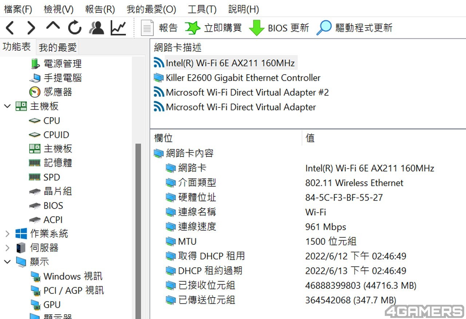Click the 伺服器 server icon
The height and width of the screenshot is (319, 466).
tap(21, 248)
